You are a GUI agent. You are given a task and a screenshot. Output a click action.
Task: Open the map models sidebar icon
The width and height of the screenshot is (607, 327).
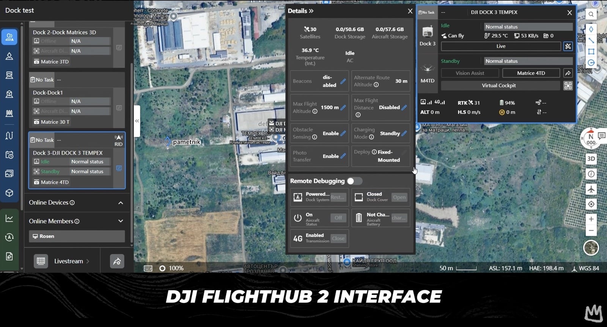click(x=9, y=94)
